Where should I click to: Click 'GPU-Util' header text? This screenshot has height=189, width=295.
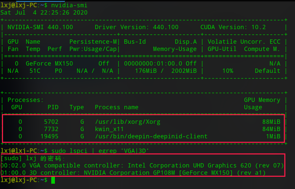[x=222, y=49]
